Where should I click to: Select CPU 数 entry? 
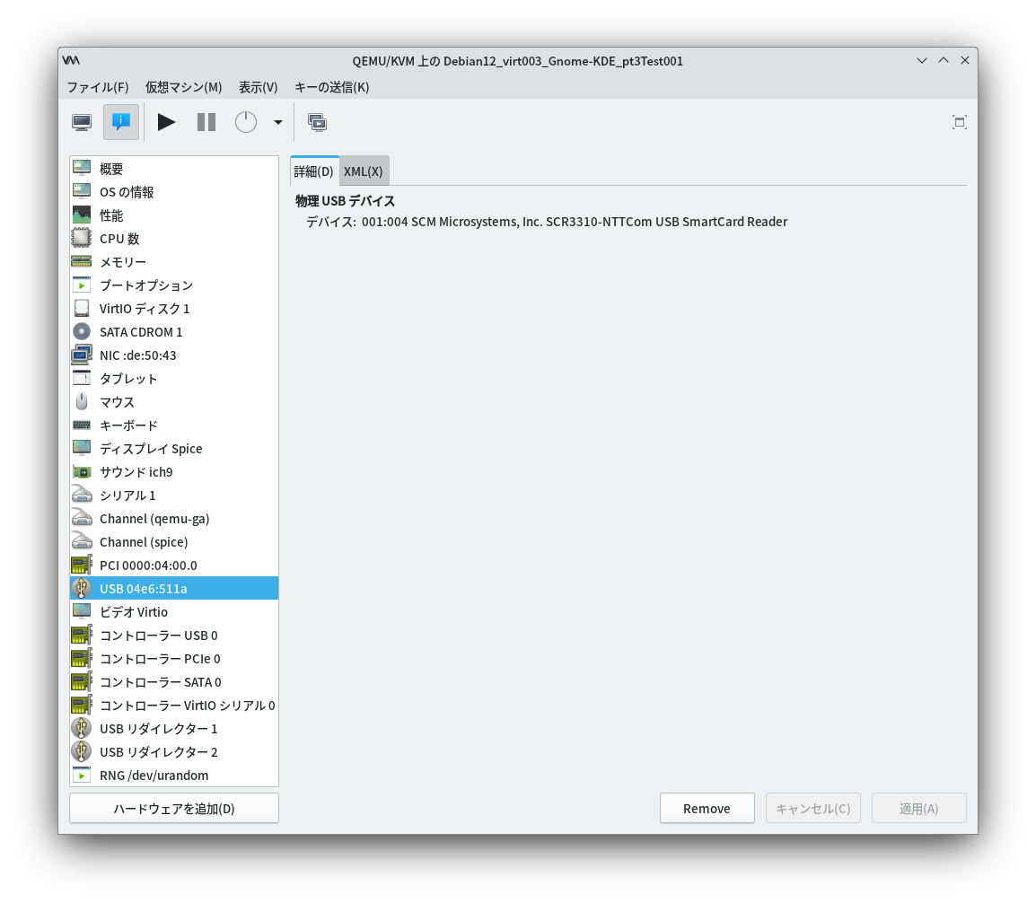coord(174,239)
